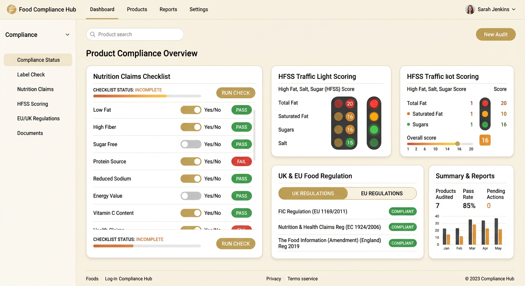
Task: Collapse the Compliance sidebar section
Action: coord(67,34)
